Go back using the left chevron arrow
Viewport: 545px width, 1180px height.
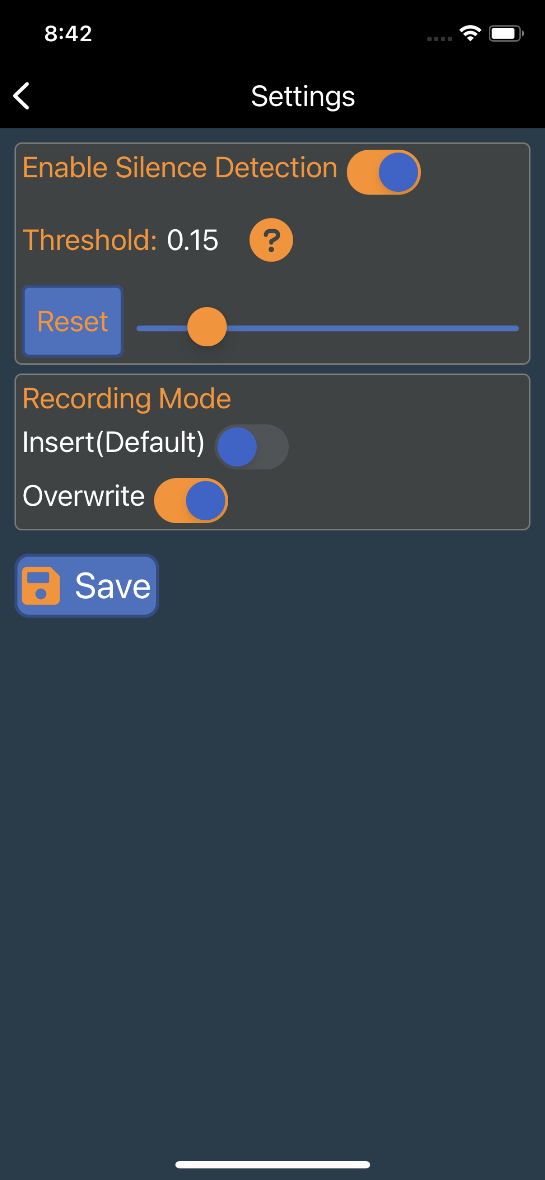[22, 96]
